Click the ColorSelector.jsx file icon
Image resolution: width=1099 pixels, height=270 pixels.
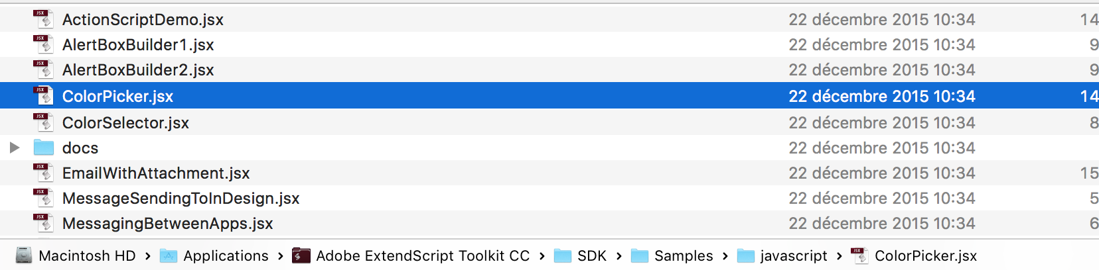tap(43, 122)
